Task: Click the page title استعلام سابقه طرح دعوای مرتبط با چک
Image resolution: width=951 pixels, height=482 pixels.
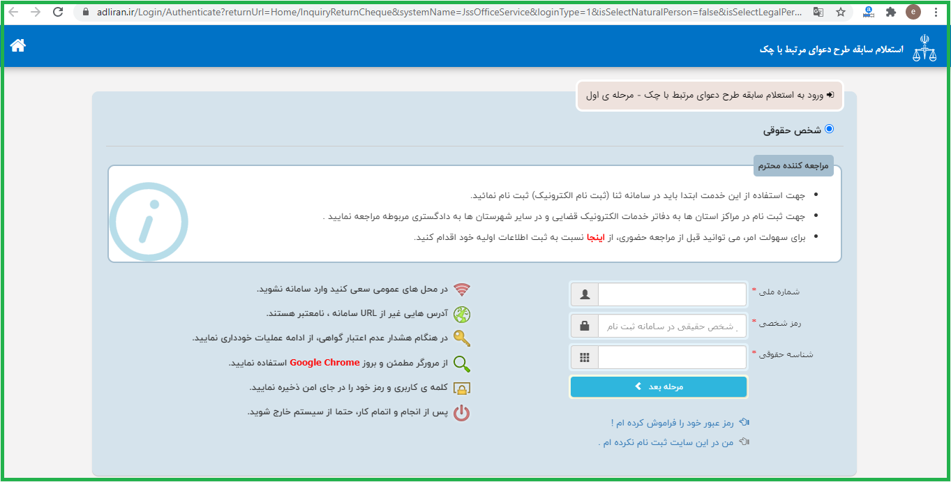Action: (x=831, y=50)
